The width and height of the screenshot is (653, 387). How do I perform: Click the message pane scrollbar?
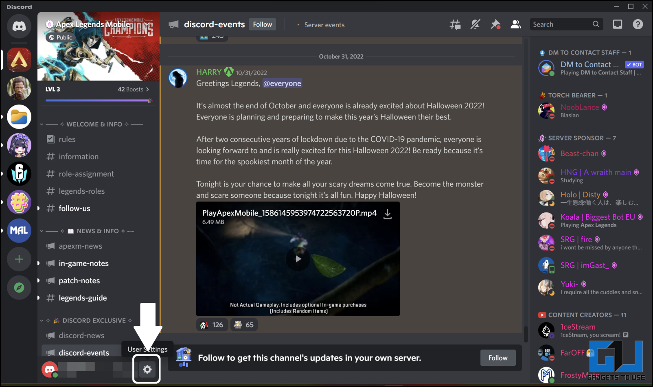tap(526, 334)
